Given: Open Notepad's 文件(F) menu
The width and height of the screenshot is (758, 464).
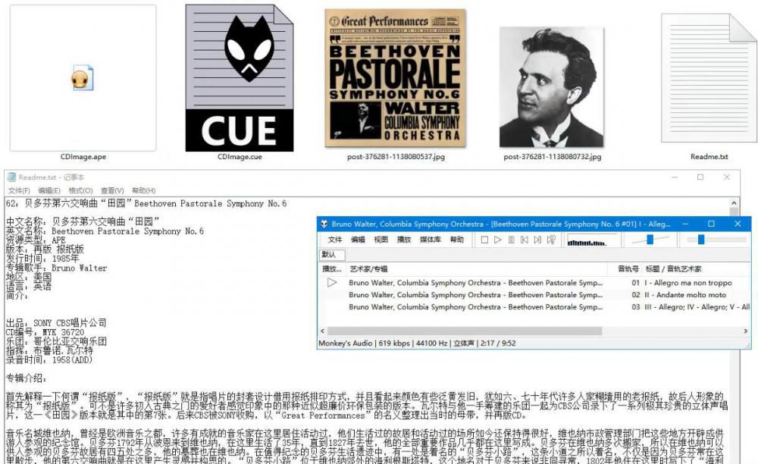Looking at the screenshot, I should click(19, 190).
